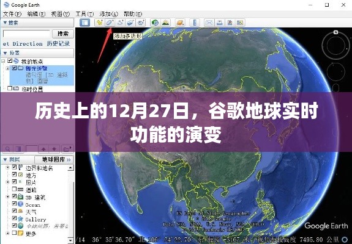Collapse the 图层 panel triangle
352x244 pixels.
5,159
